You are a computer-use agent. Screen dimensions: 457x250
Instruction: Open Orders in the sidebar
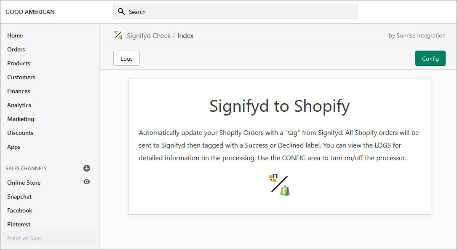pyautogui.click(x=16, y=49)
